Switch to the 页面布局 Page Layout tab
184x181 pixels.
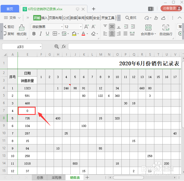[55, 18]
